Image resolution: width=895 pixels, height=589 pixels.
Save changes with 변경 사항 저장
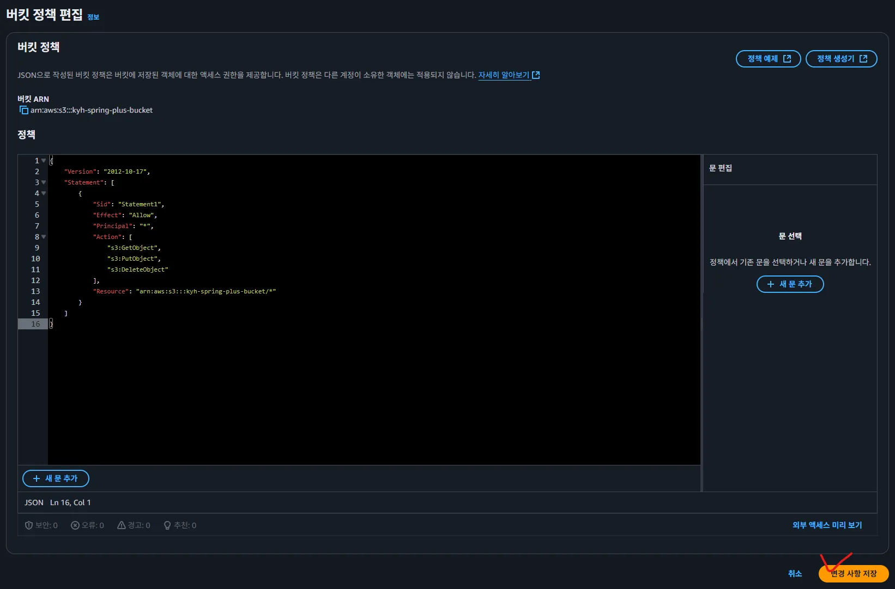tap(853, 574)
